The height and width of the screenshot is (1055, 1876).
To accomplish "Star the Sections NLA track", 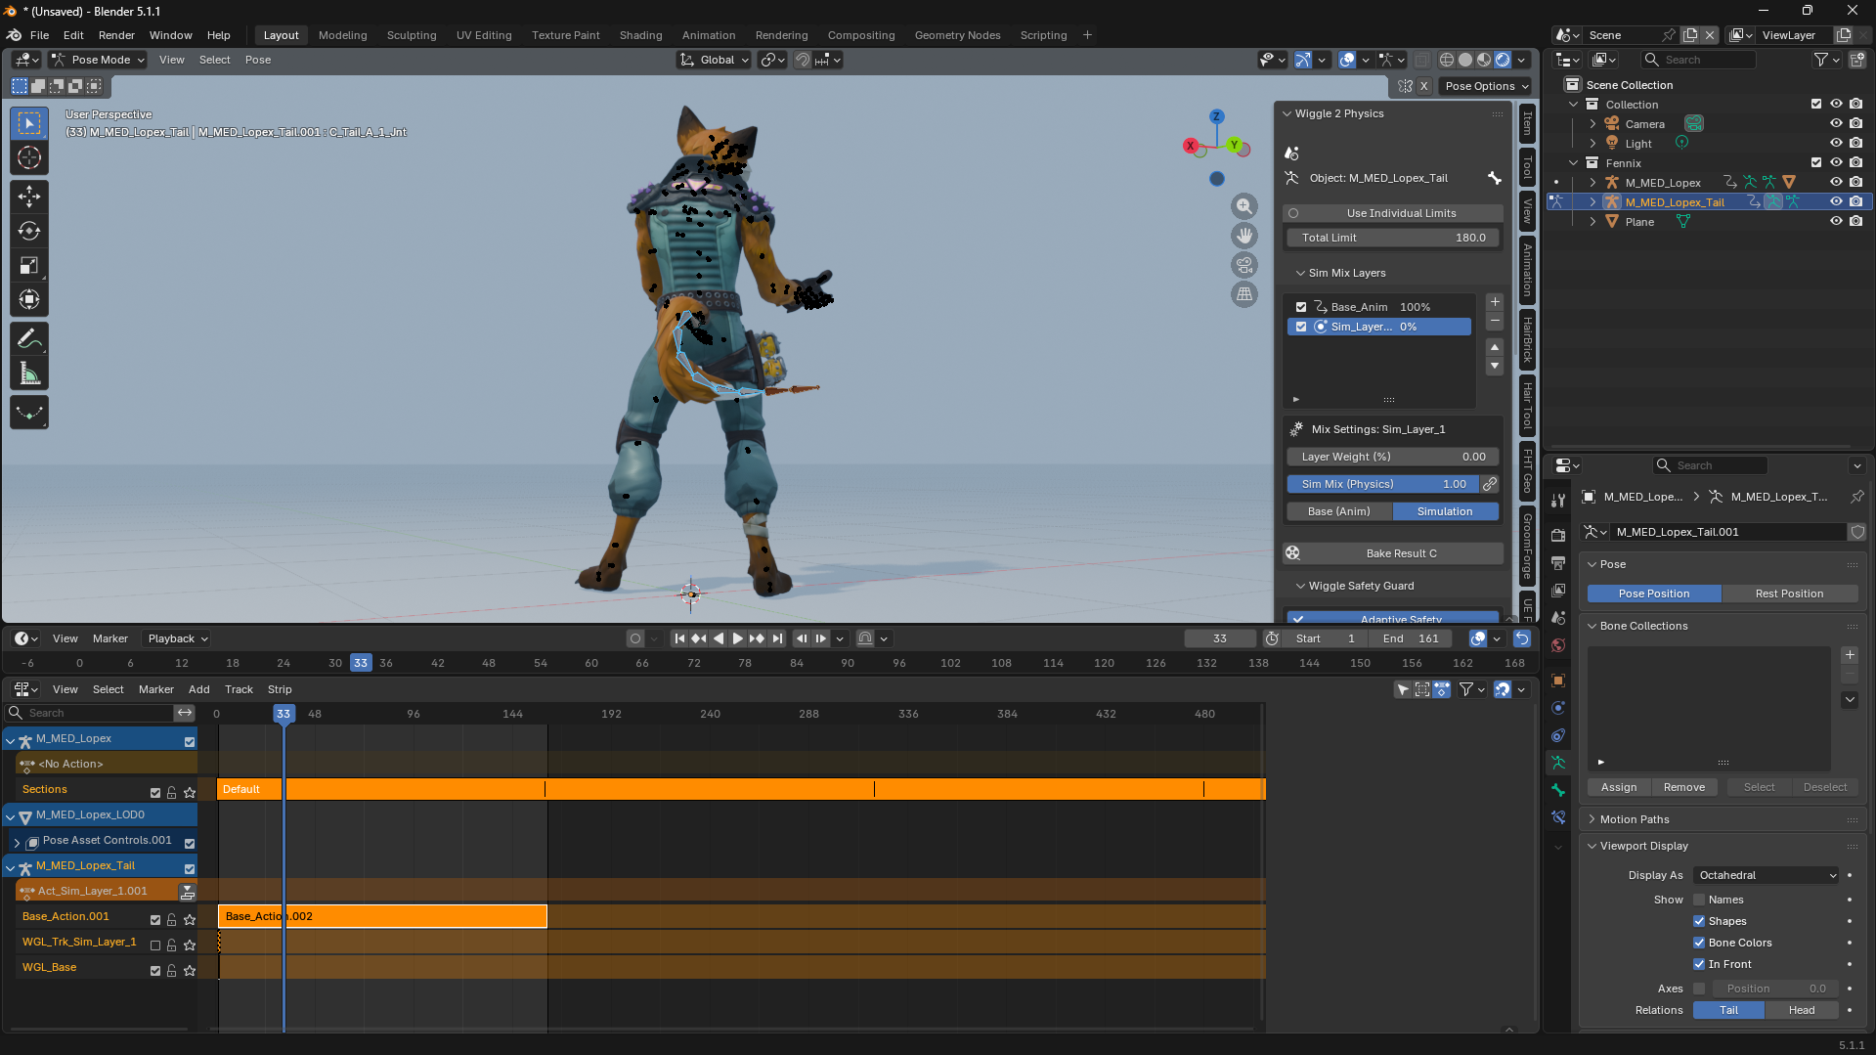I will pos(190,792).
